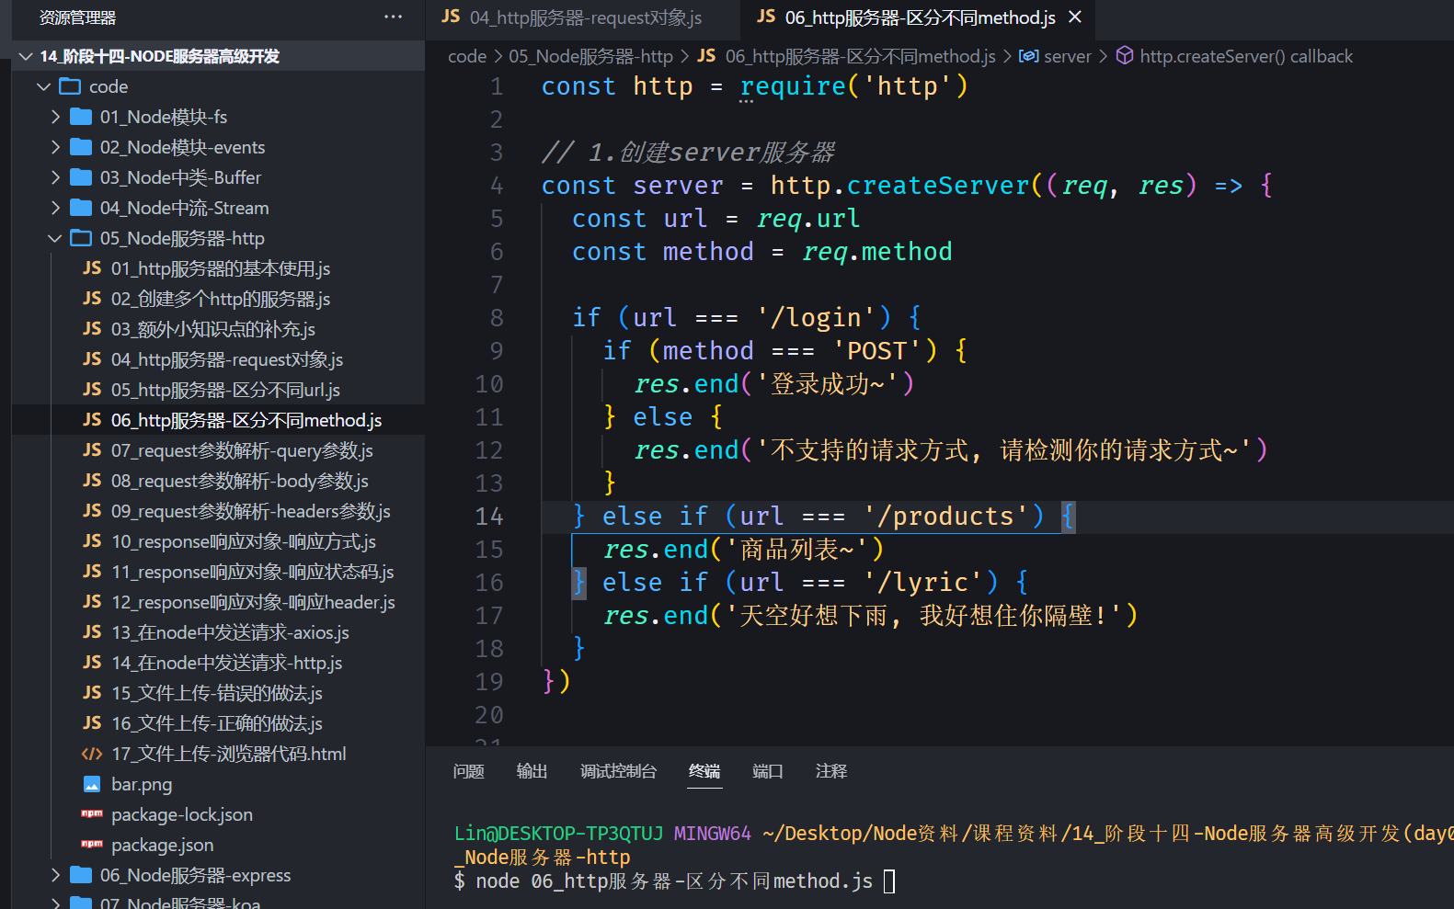1454x909 pixels.
Task: Click the explorer panel more actions ellipsis
Action: (393, 17)
